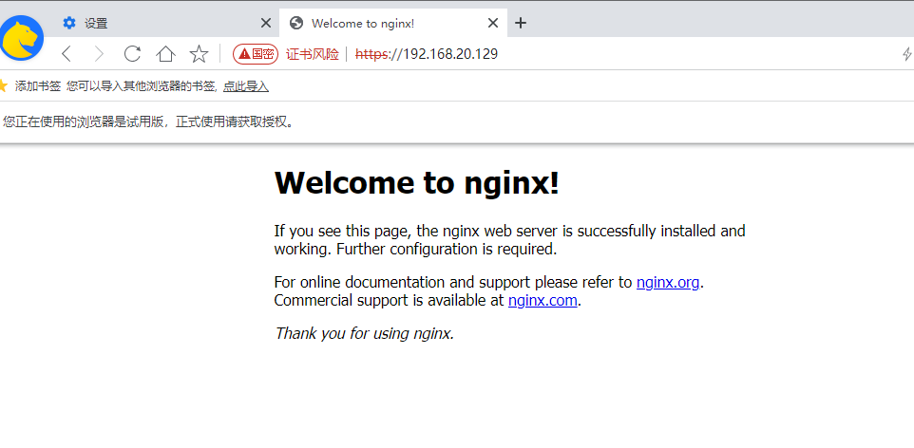Image resolution: width=914 pixels, height=448 pixels.
Task: Open a new tab with plus button
Action: pos(521,24)
